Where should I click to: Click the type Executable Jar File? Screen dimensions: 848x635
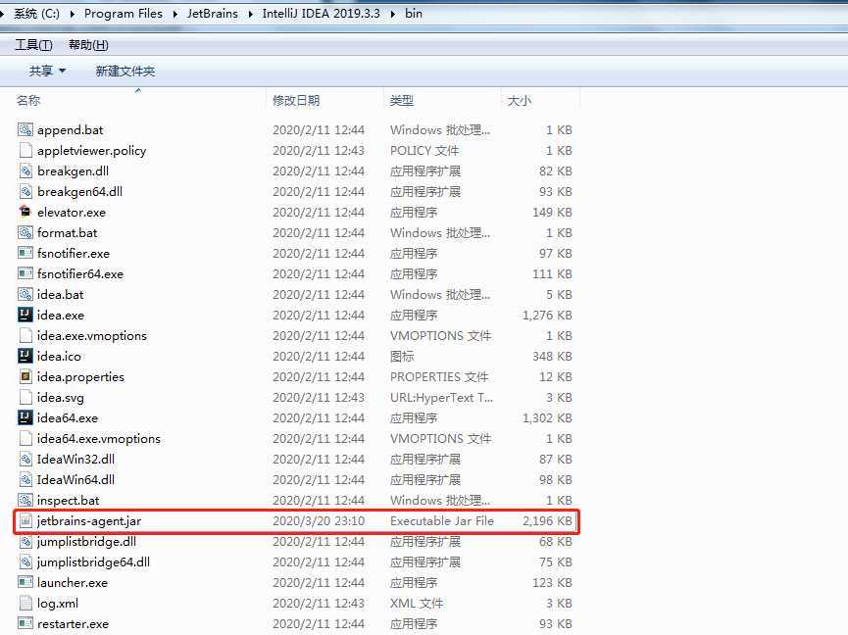[x=442, y=521]
